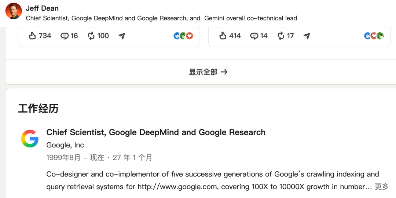Viewport: 396px width, 198px height.
Task: Click the Jeff Dean name in header
Action: pos(42,8)
